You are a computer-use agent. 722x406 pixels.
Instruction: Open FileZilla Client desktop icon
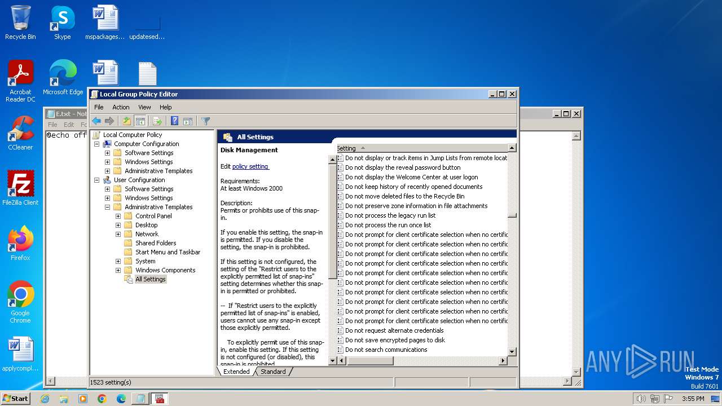coord(20,188)
